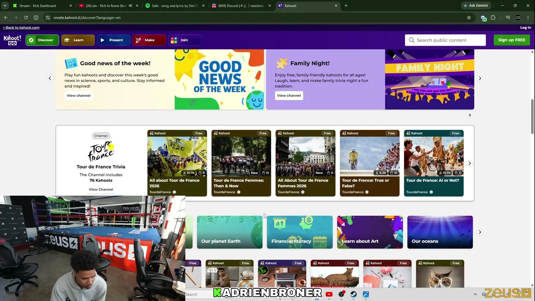Pause the banner carousel
The image size is (535, 301).
(x=470, y=115)
